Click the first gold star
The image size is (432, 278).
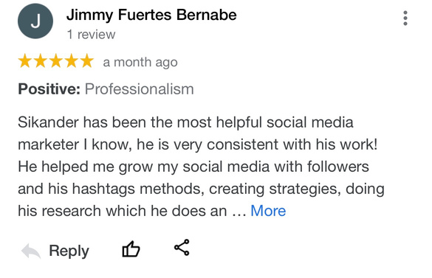tap(25, 61)
